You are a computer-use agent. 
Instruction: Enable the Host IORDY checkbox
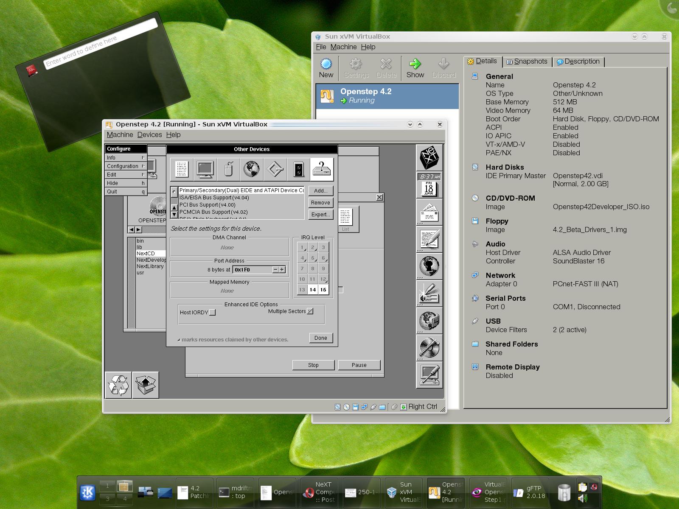(x=213, y=312)
